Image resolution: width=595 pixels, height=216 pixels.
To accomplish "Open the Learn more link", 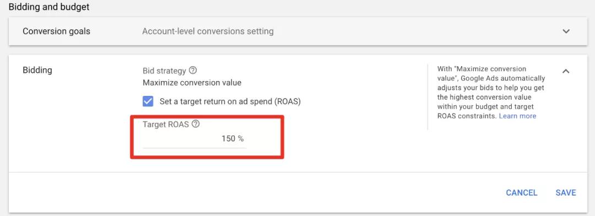I will 517,116.
